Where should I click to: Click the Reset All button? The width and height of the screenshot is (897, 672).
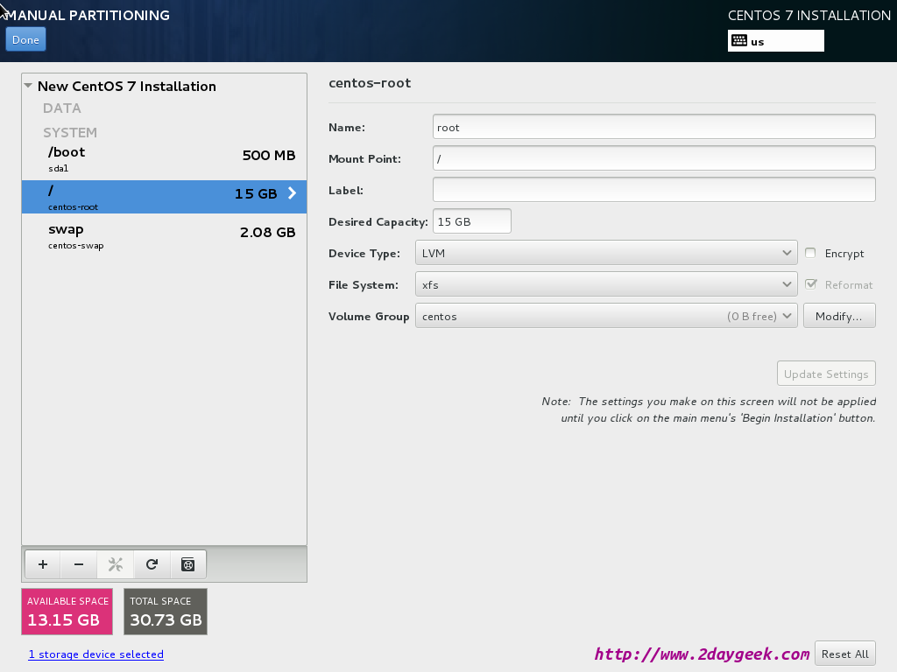pyautogui.click(x=845, y=654)
